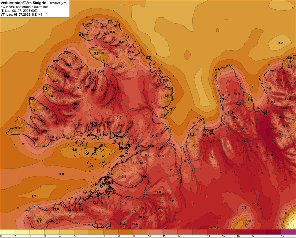
Task: Click the 9.9 temperature label in the bay
Action: point(62,174)
